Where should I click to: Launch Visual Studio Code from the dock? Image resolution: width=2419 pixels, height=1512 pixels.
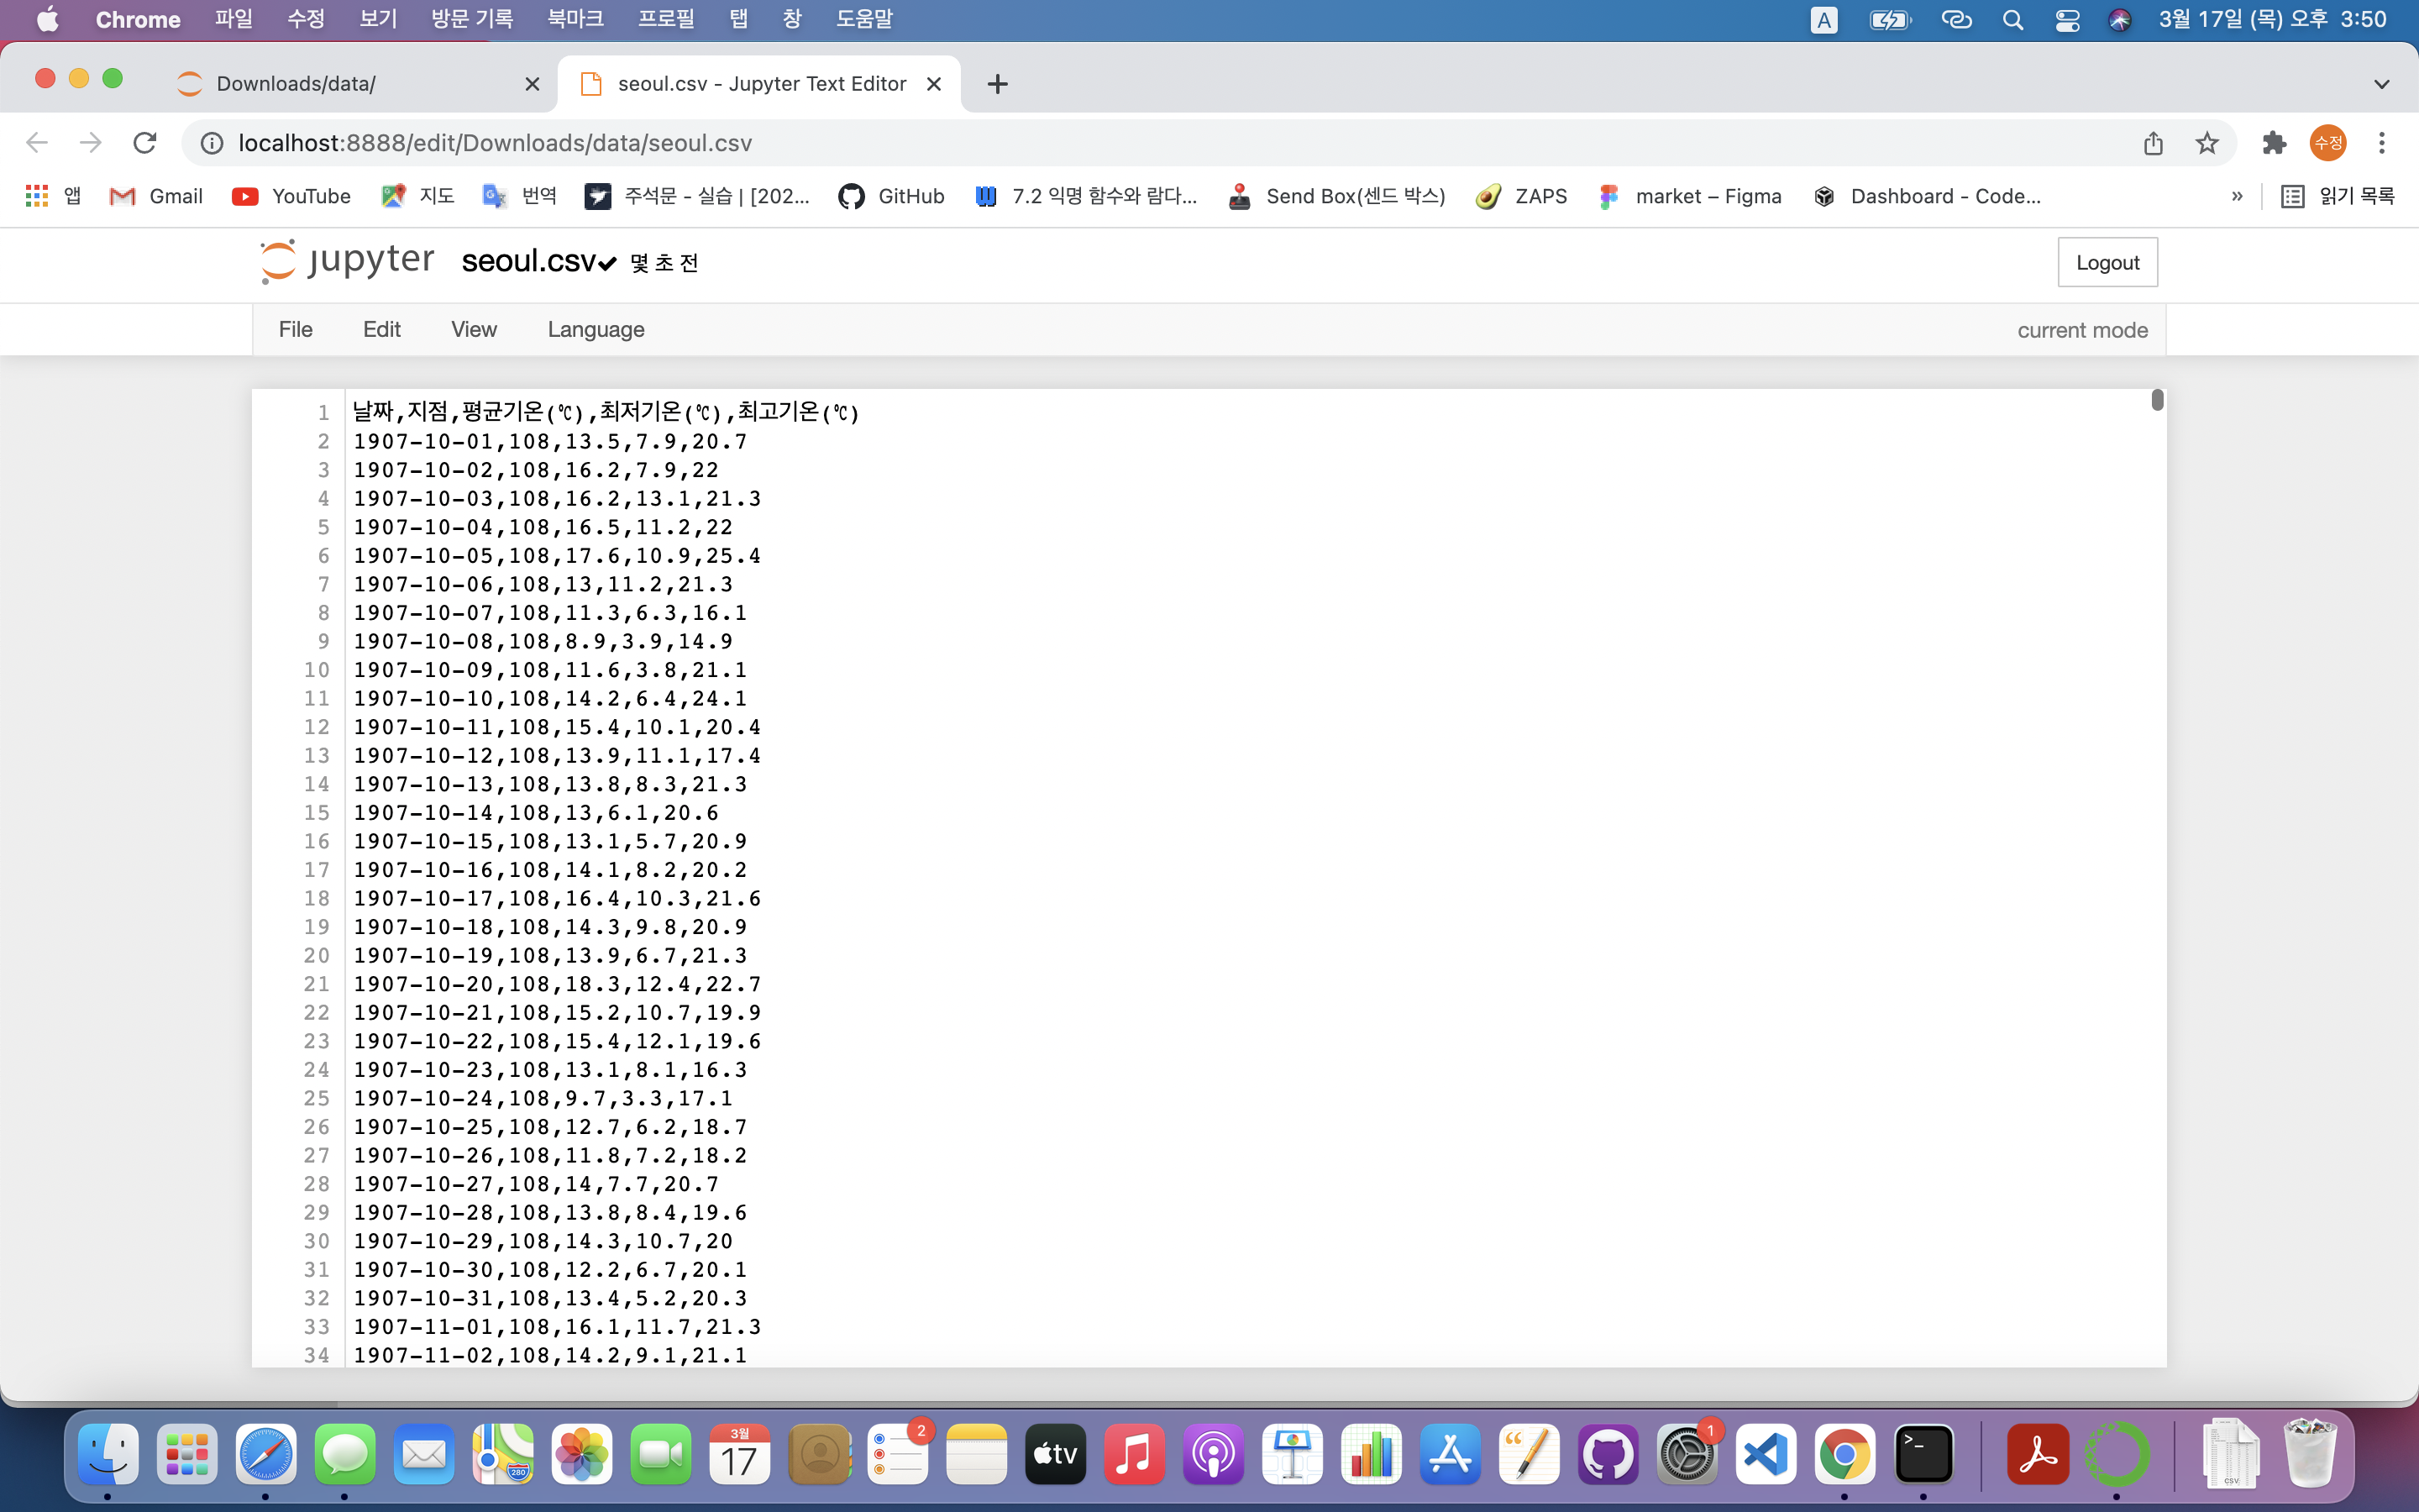1766,1453
